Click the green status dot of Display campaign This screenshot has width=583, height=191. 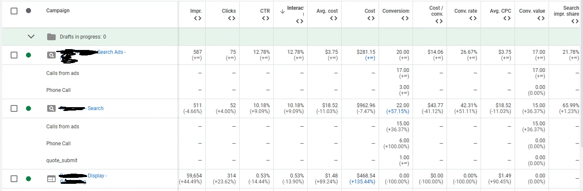pyautogui.click(x=28, y=179)
